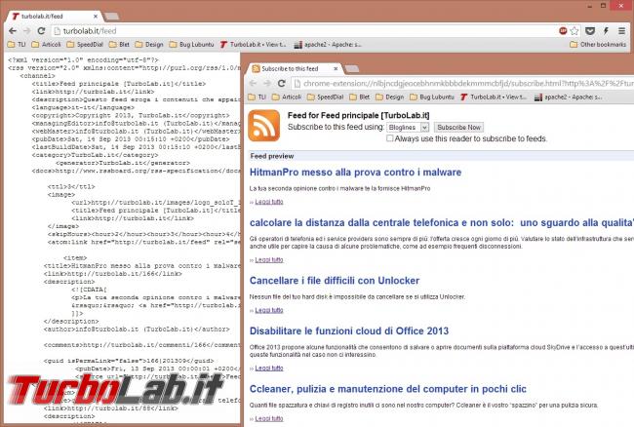The height and width of the screenshot is (427, 634).
Task: Open the Articoli bookmark folder in the front window
Action: (x=287, y=97)
